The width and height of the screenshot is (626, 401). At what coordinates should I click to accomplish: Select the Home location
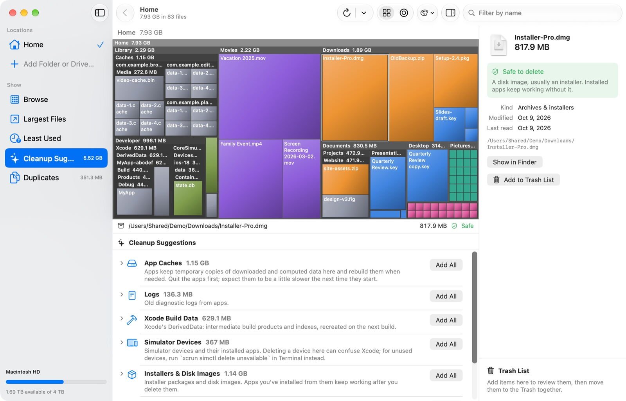[x=56, y=45]
